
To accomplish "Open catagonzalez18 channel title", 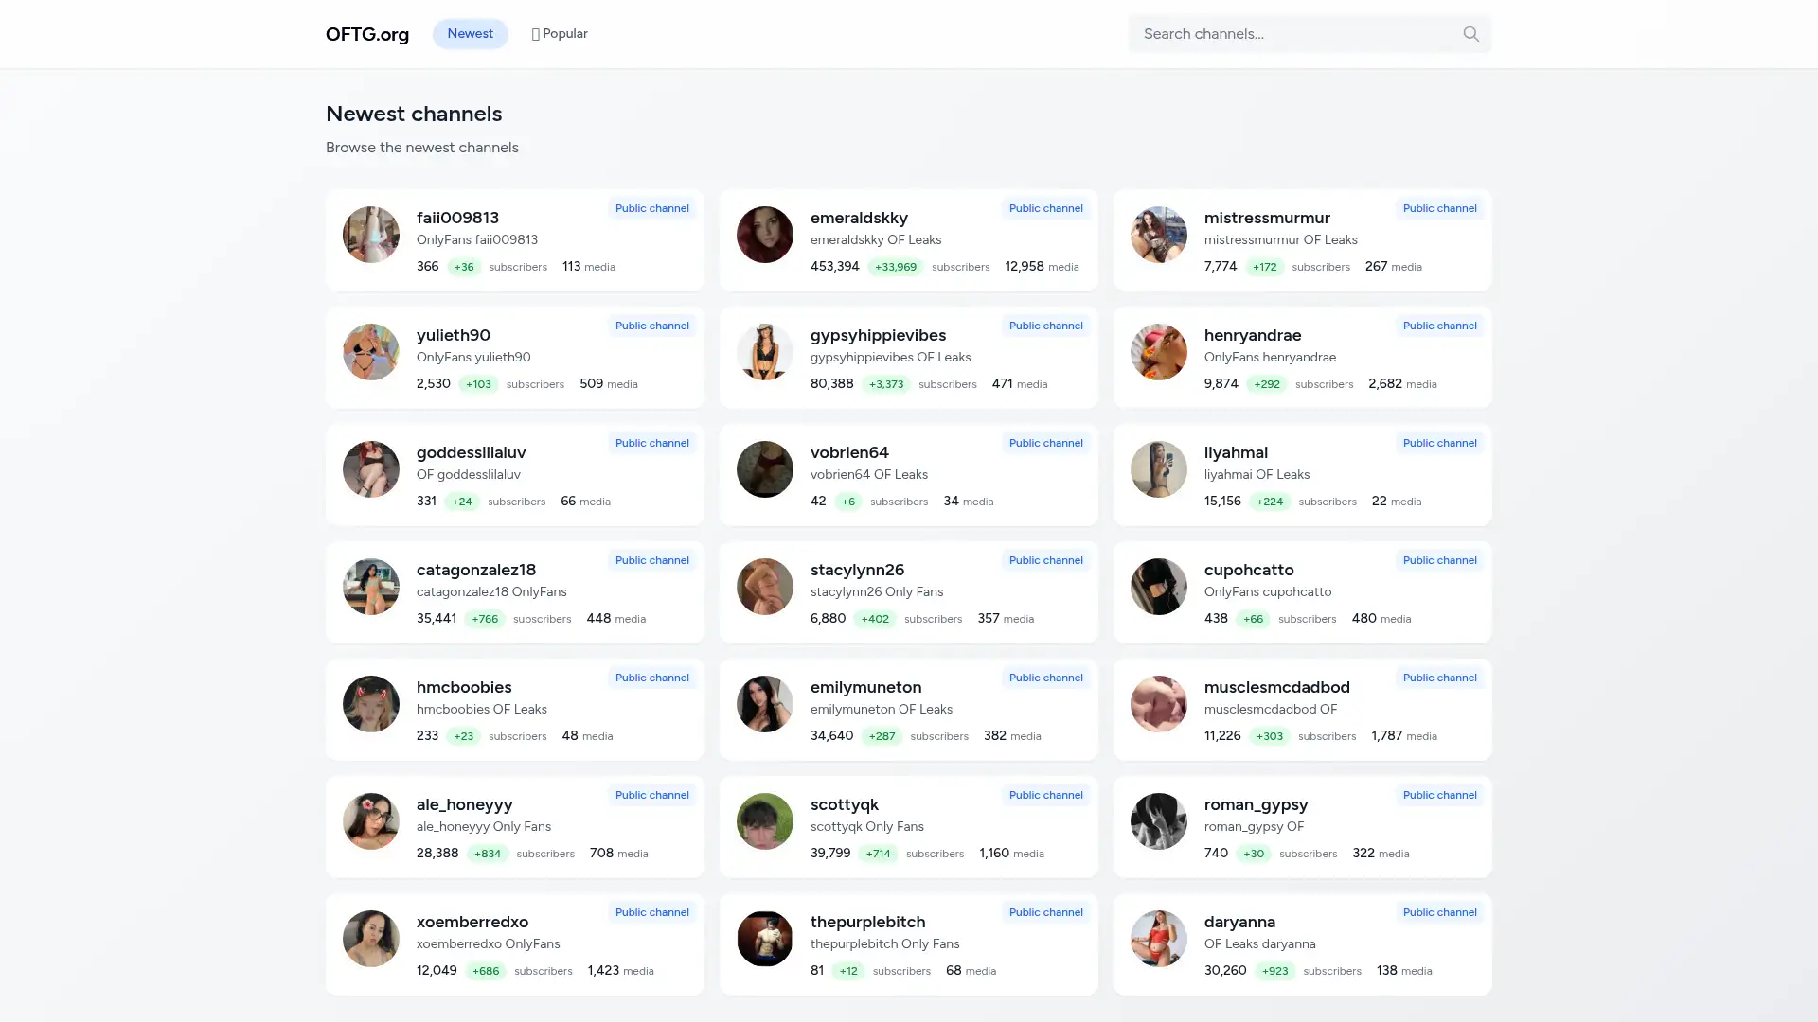I will (476, 570).
